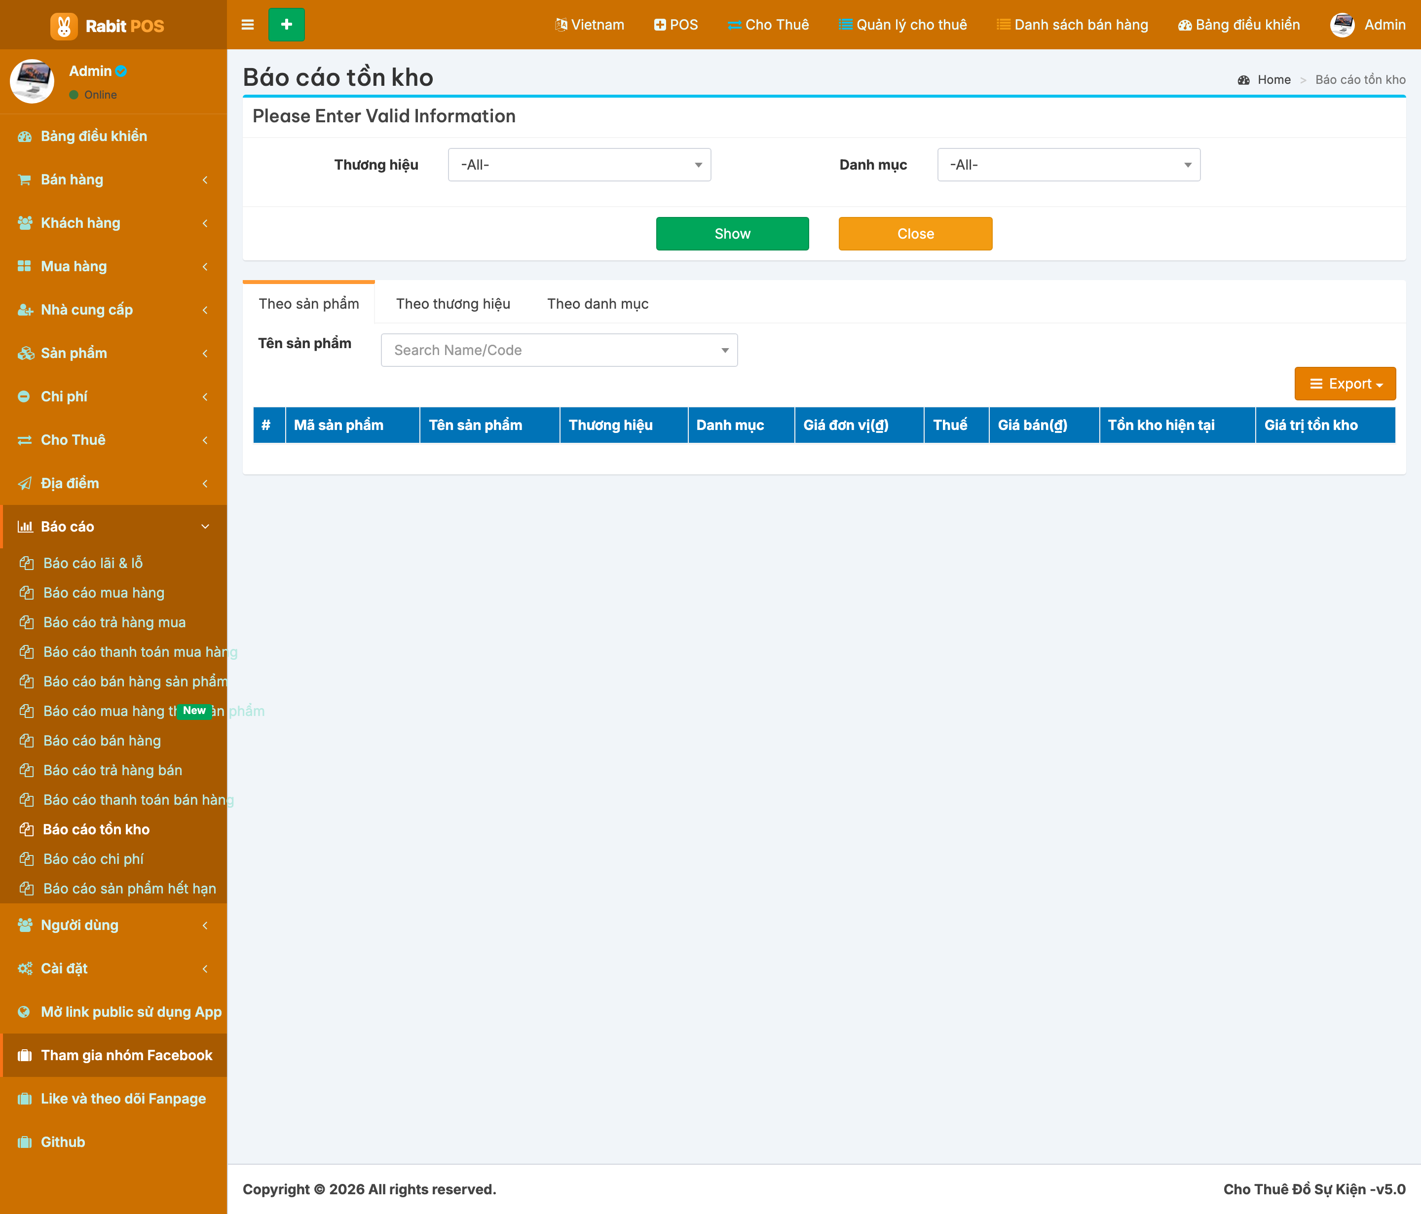This screenshot has height=1214, width=1421.
Task: Click the Home dashboard icon in breadcrumb
Action: tap(1243, 80)
